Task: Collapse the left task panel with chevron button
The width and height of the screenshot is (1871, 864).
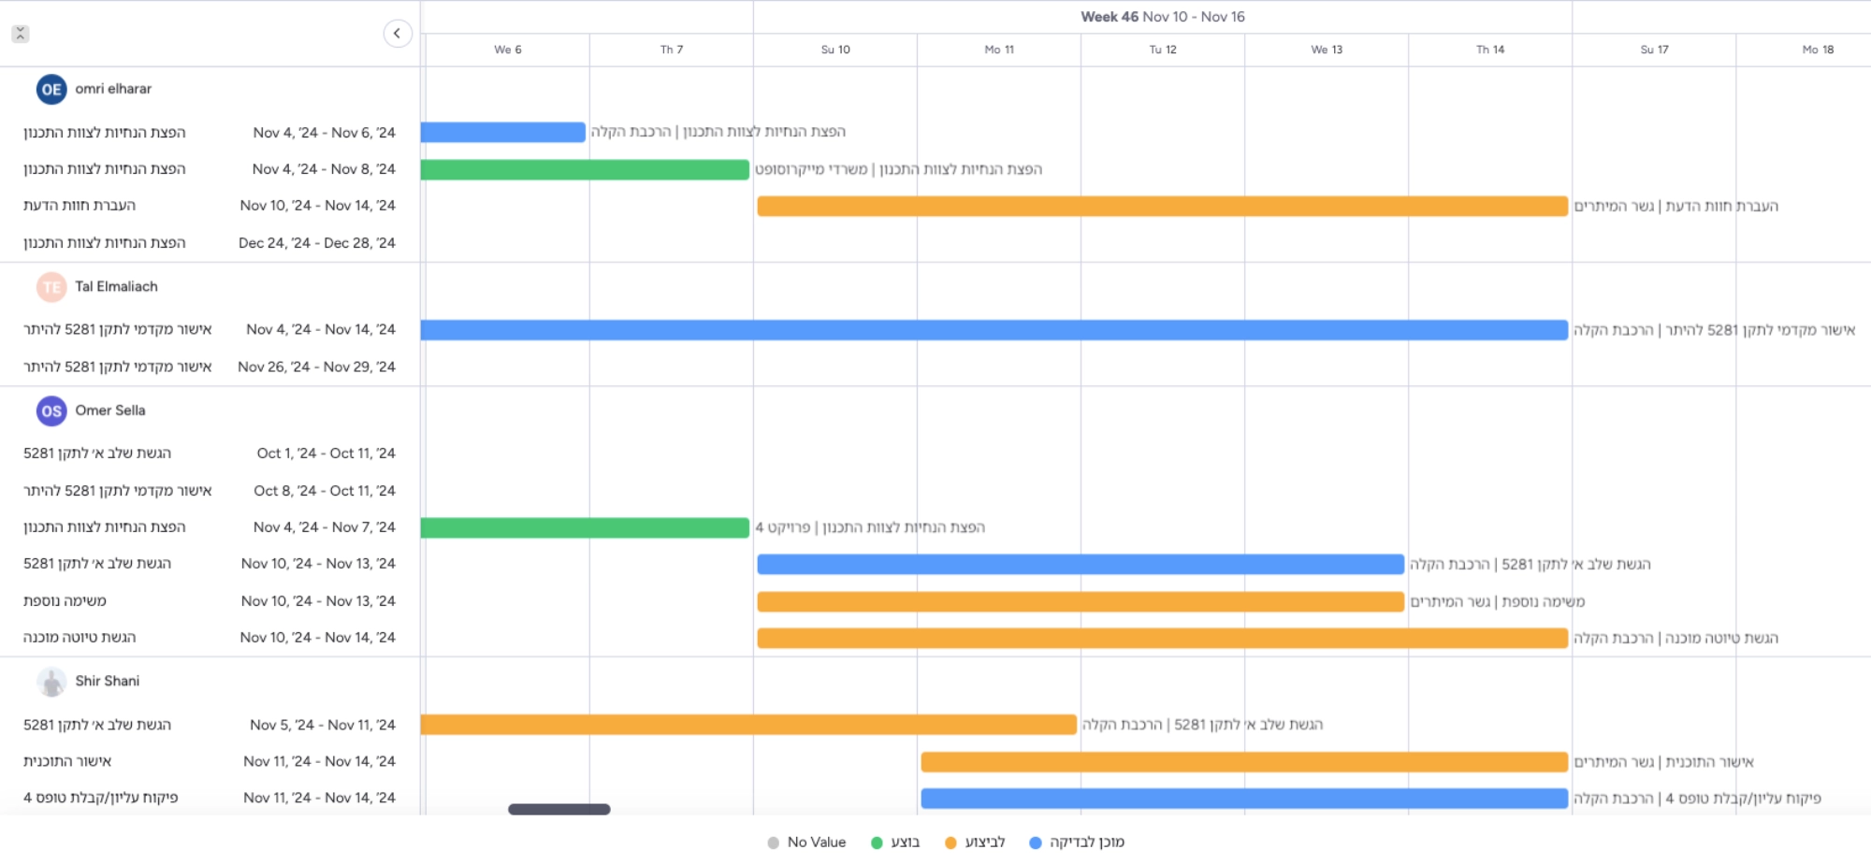Action: point(398,34)
